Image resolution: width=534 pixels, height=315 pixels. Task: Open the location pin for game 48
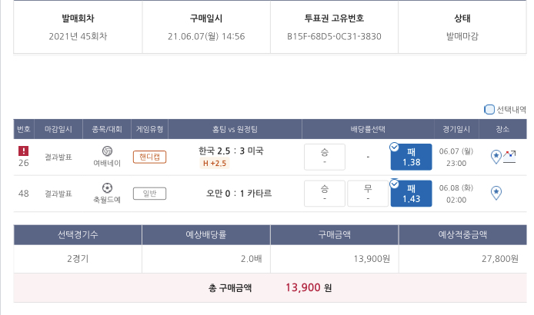click(496, 193)
